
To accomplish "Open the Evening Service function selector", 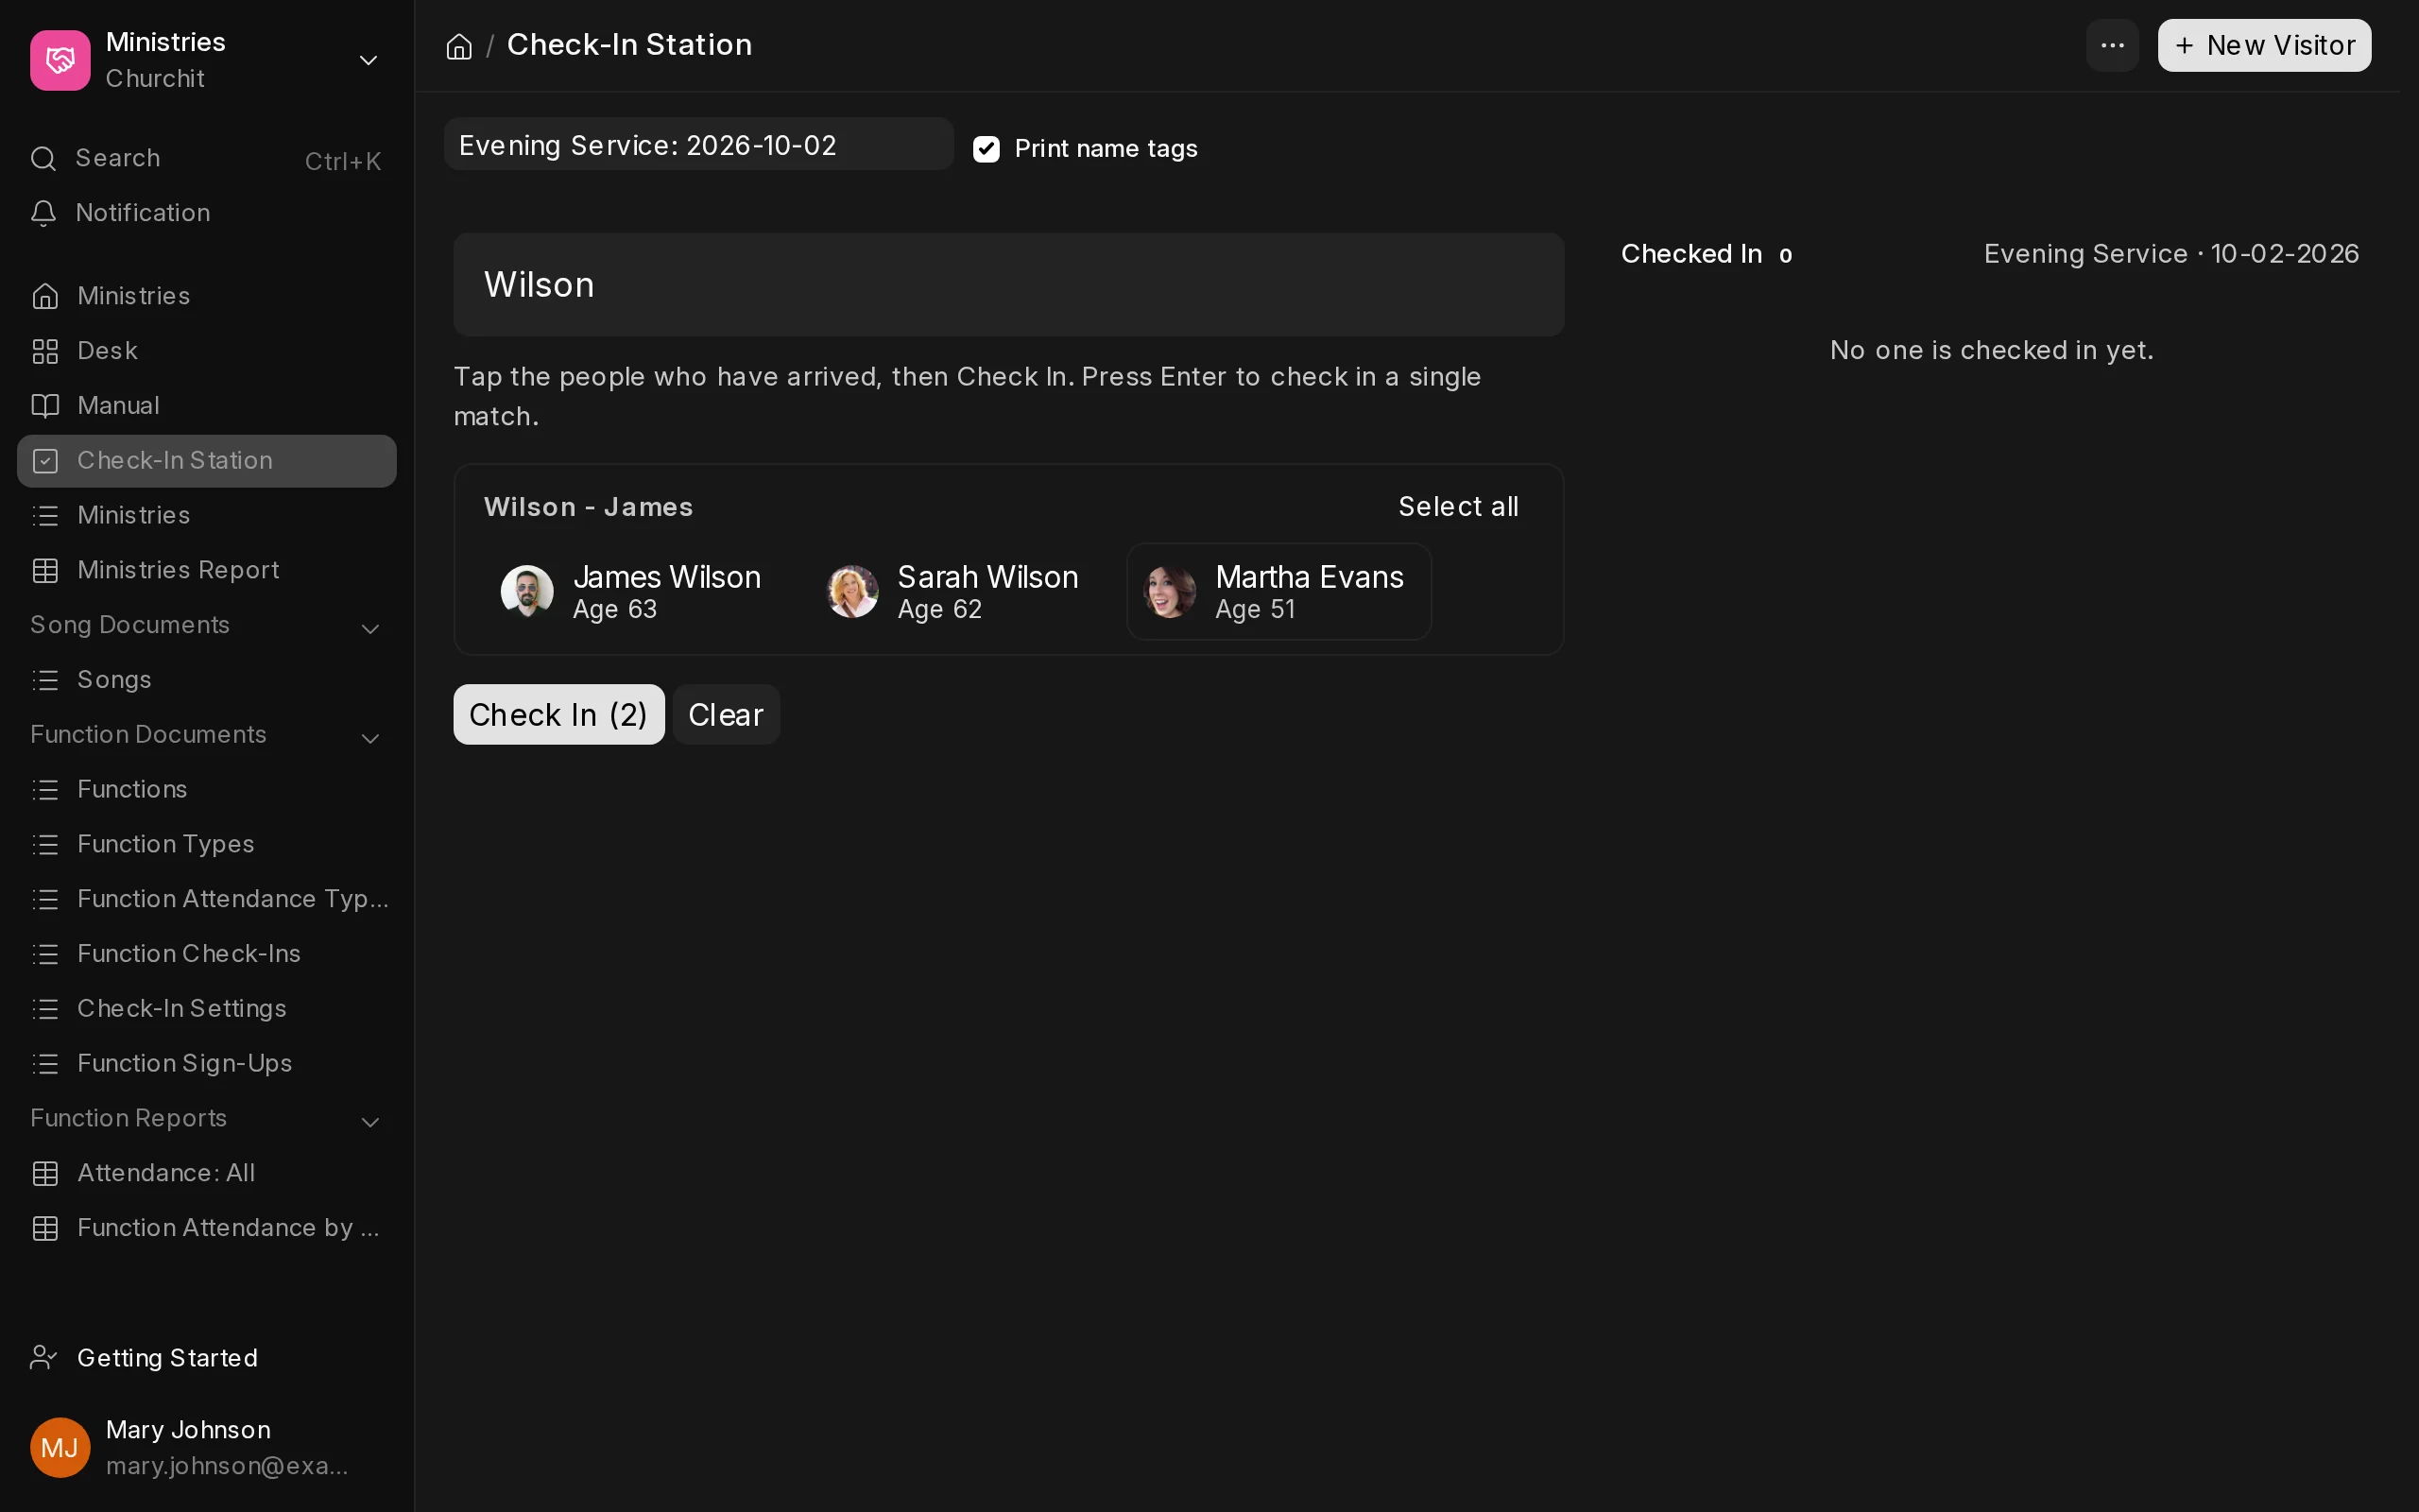I will click(698, 145).
